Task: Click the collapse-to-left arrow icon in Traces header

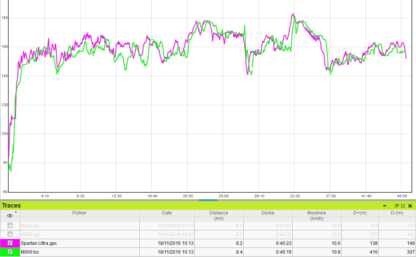Action: point(385,206)
